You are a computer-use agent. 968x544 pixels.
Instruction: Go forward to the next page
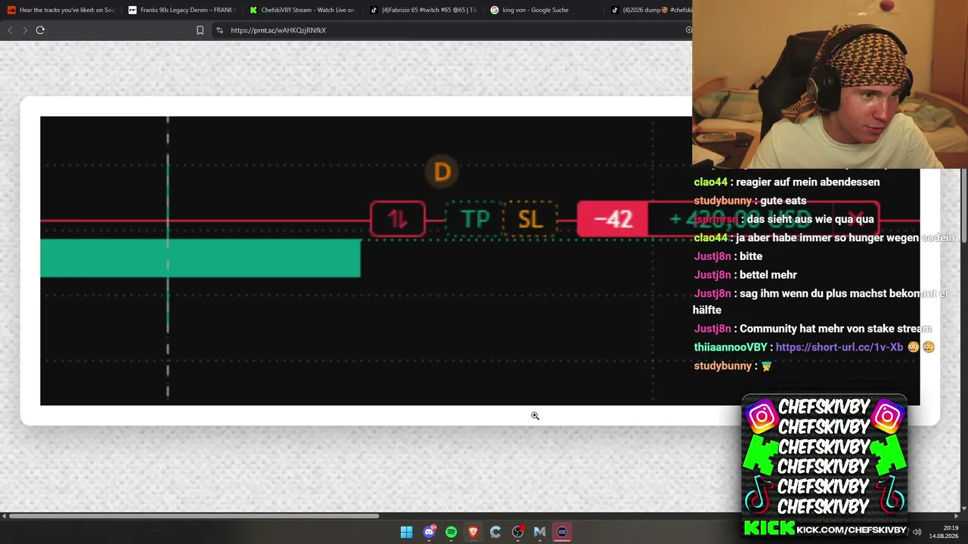25,30
